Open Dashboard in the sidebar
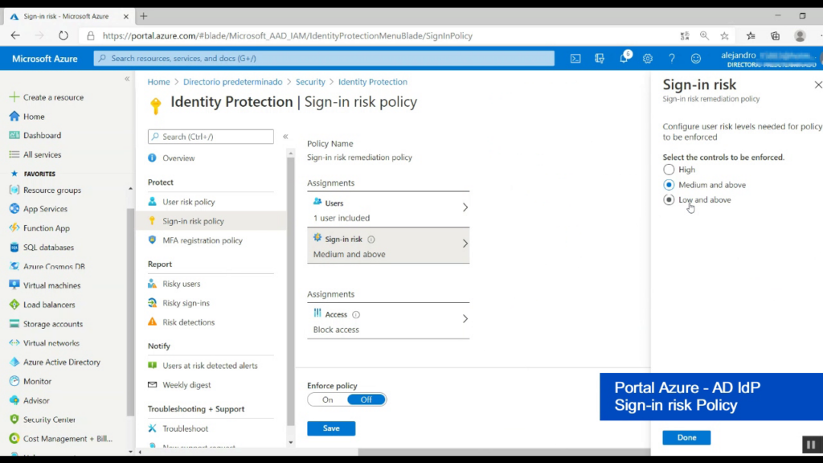823x463 pixels. tap(42, 135)
